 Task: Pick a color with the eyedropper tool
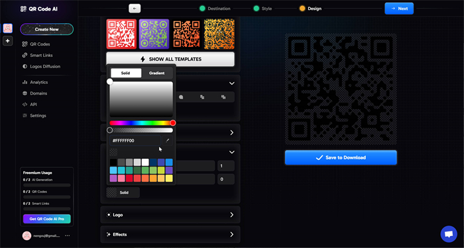click(x=168, y=140)
